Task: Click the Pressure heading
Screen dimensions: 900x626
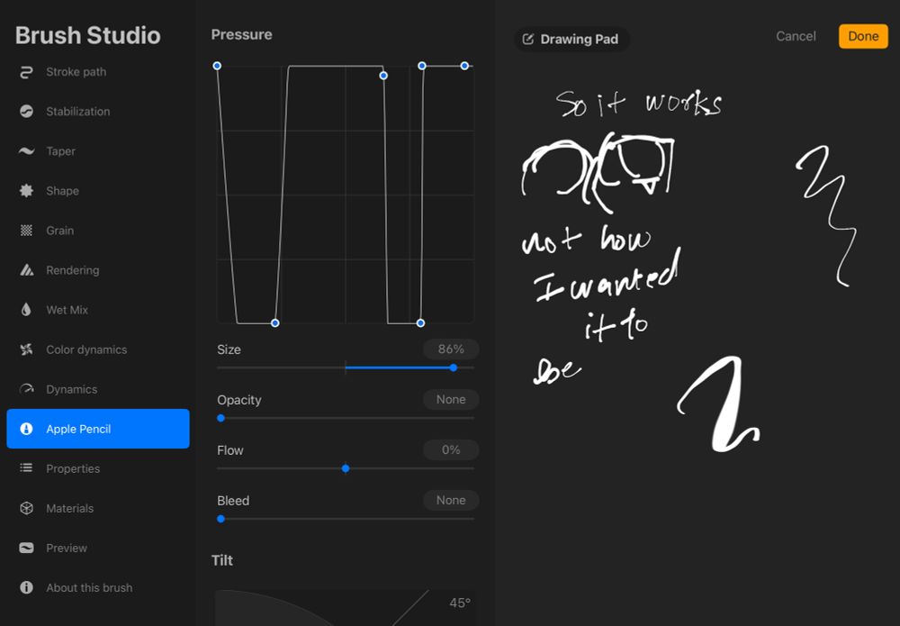Action: point(241,34)
